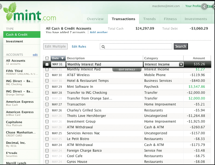Check the Transfer to ING Checking checkbox
215x165 pixels.
47,93
